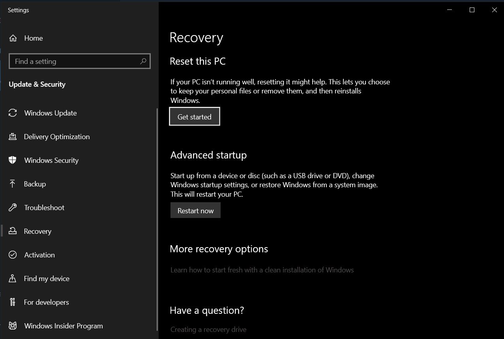
Task: Click the For developers tools icon
Action: [x=13, y=302]
